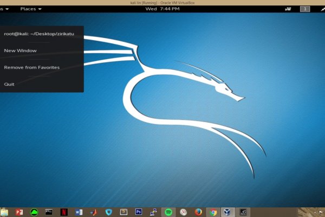Launch Firefox from the taskbar

pyautogui.click(x=198, y=212)
